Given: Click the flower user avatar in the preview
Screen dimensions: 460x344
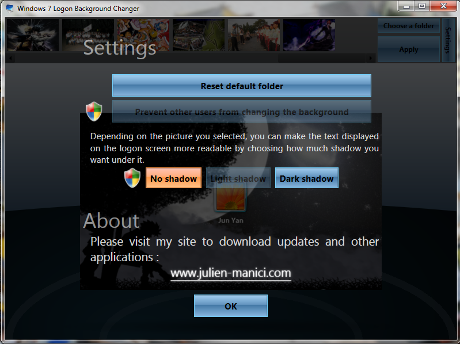Looking at the screenshot, I should tap(231, 198).
